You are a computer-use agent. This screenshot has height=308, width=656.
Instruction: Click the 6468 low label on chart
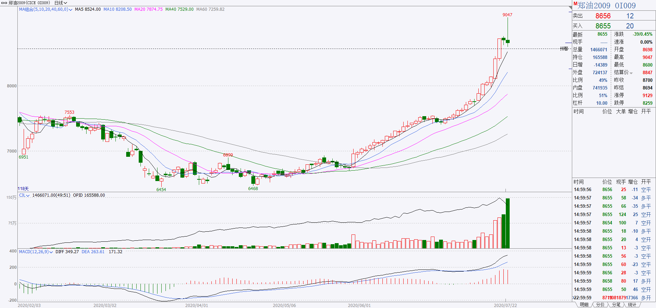[253, 189]
